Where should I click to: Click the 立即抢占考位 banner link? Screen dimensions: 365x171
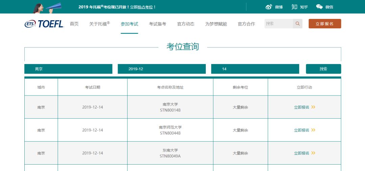coord(141,7)
